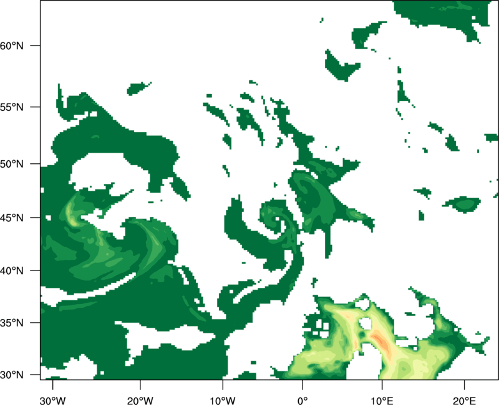Screen dimensions: 499x405
Task: Click the 50°N latitude label
Action: tap(12, 164)
